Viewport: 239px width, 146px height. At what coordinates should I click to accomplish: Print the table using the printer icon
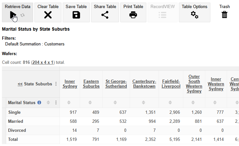coord(133,15)
